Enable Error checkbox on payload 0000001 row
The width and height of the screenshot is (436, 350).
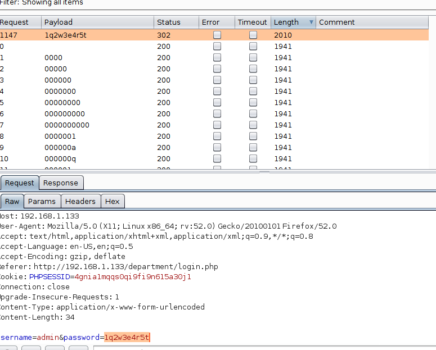pyautogui.click(x=217, y=136)
